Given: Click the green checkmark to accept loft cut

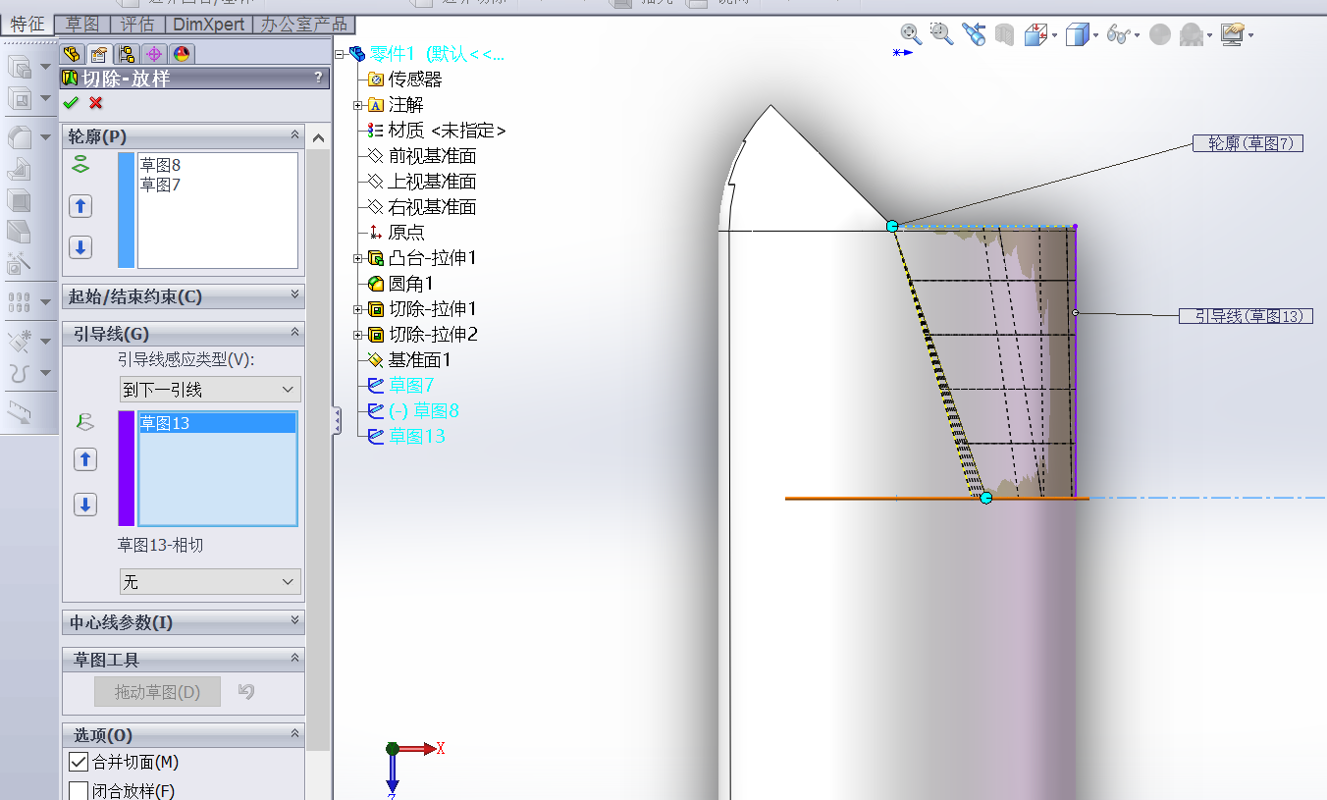Looking at the screenshot, I should coord(71,103).
